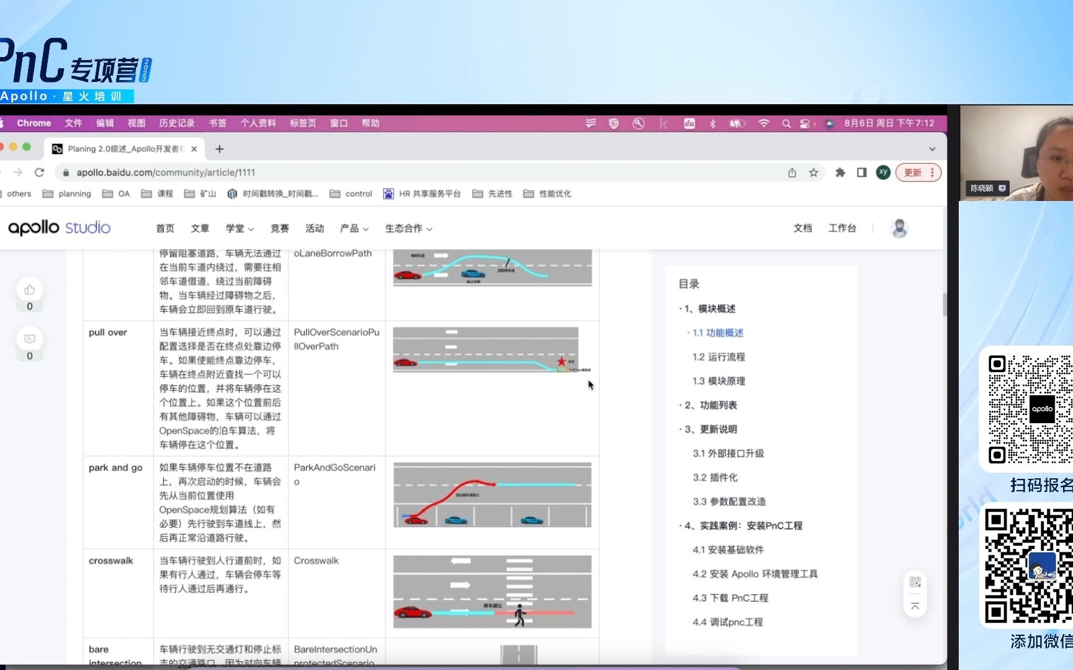Open the 文件 menu
1073x670 pixels.
coord(73,123)
